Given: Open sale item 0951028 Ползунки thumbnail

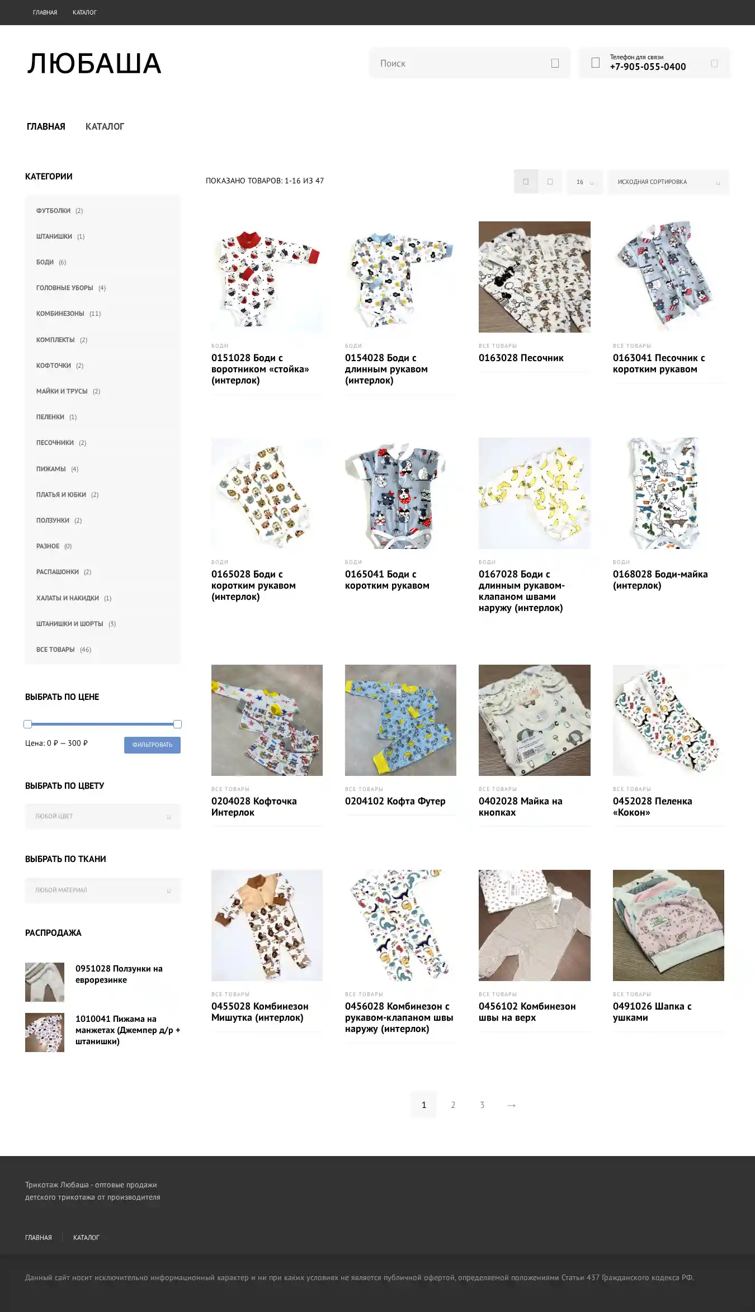Looking at the screenshot, I should pyautogui.click(x=45, y=982).
